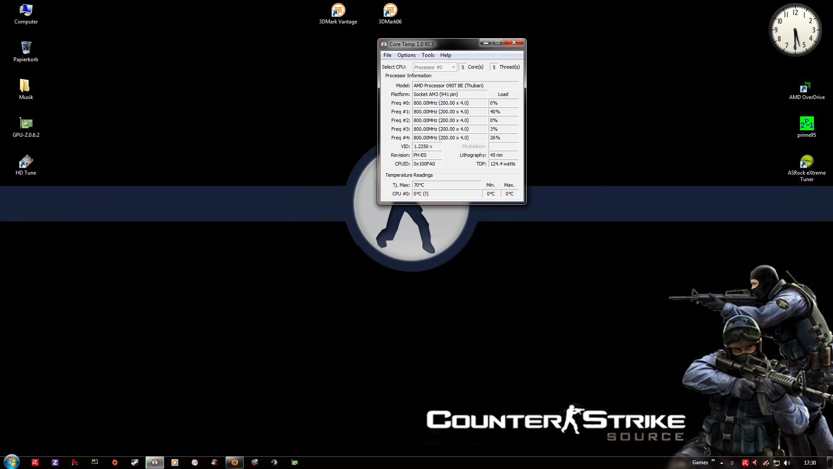The image size is (833, 469).
Task: Click the Model field AMD Processor 090T BE
Action: [x=465, y=86]
